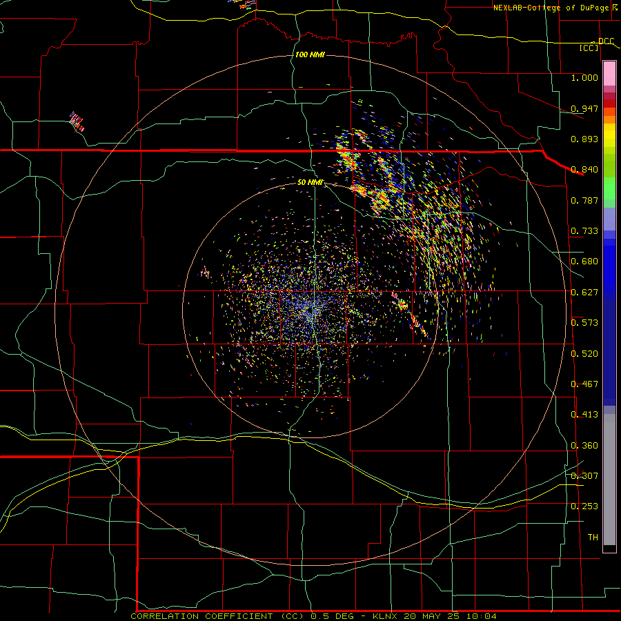Click the 0.947 scale value
The width and height of the screenshot is (621, 621).
tap(584, 108)
